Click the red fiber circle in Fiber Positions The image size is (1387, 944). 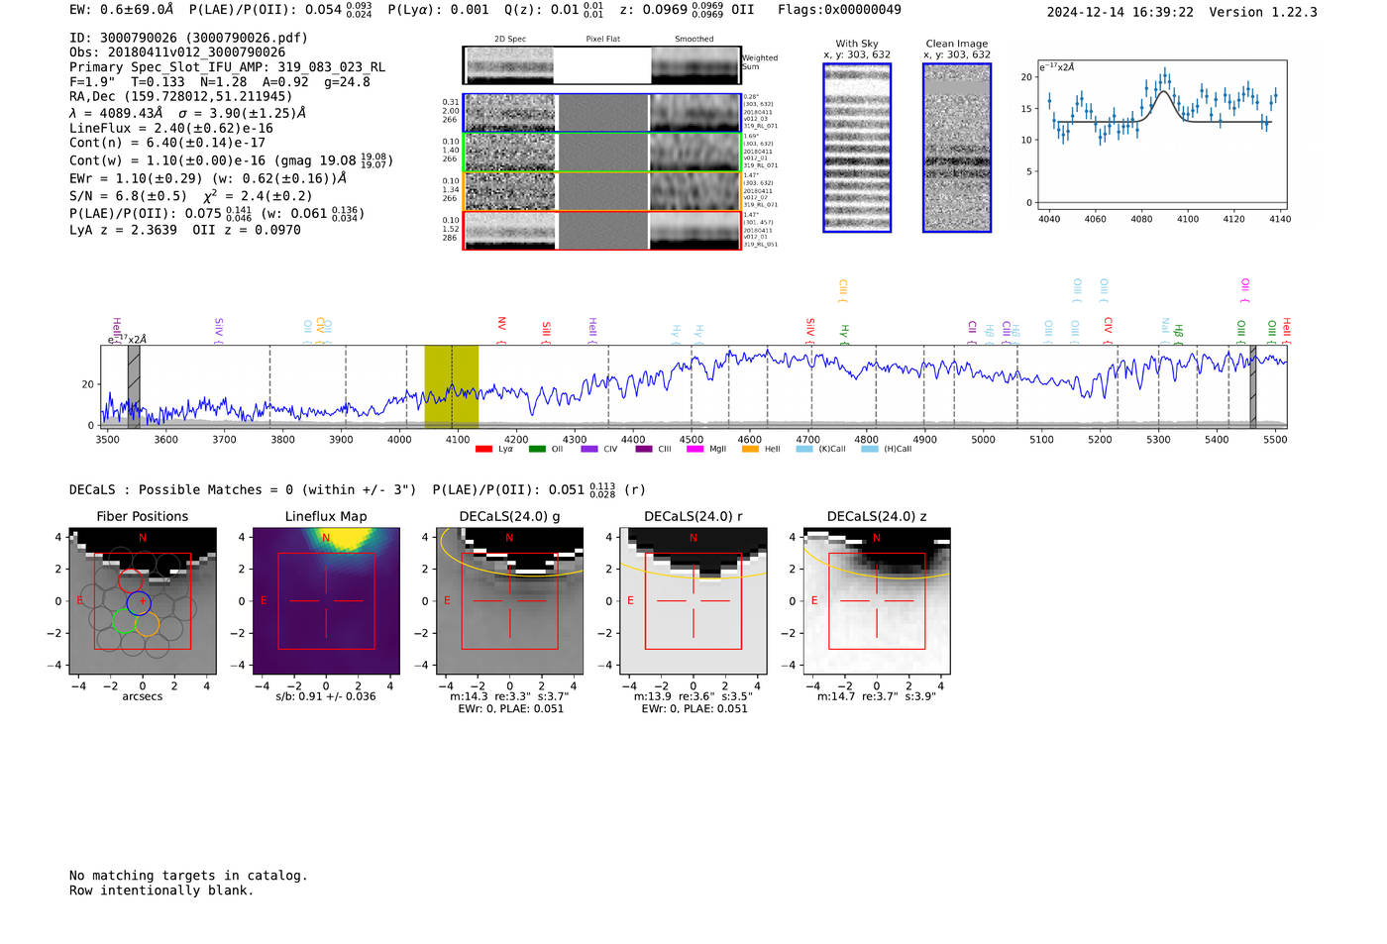(132, 580)
